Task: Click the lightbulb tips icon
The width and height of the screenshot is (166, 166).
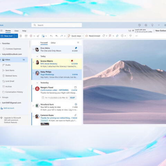Action: (x=152, y=25)
